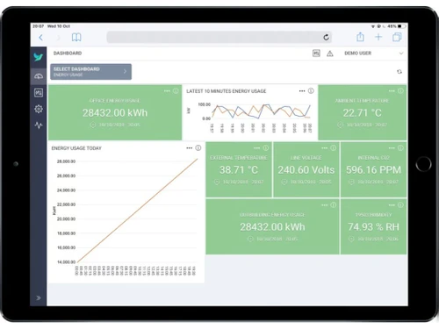The width and height of the screenshot is (439, 329).
Task: Show info for Ambient Temperature
Action: tap(400, 91)
